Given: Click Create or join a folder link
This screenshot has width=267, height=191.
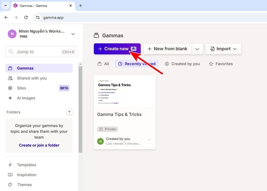Looking at the screenshot, I should click(39, 145).
